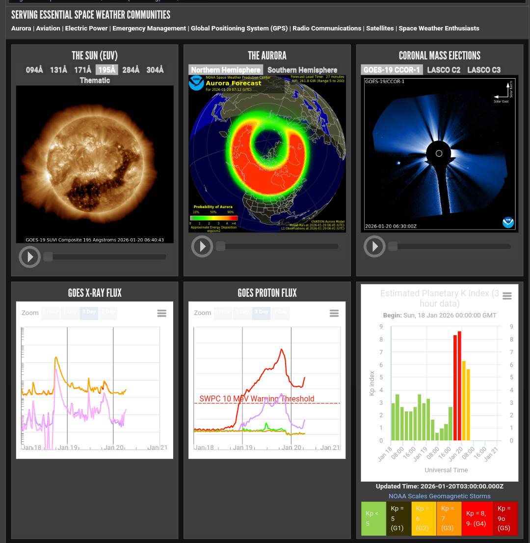
Task: Play the Sun EUV animation
Action: (30, 257)
